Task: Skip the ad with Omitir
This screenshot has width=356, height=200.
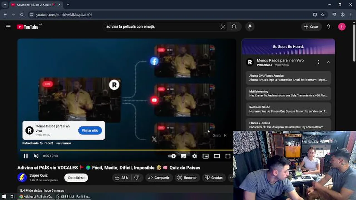Action: (220, 136)
